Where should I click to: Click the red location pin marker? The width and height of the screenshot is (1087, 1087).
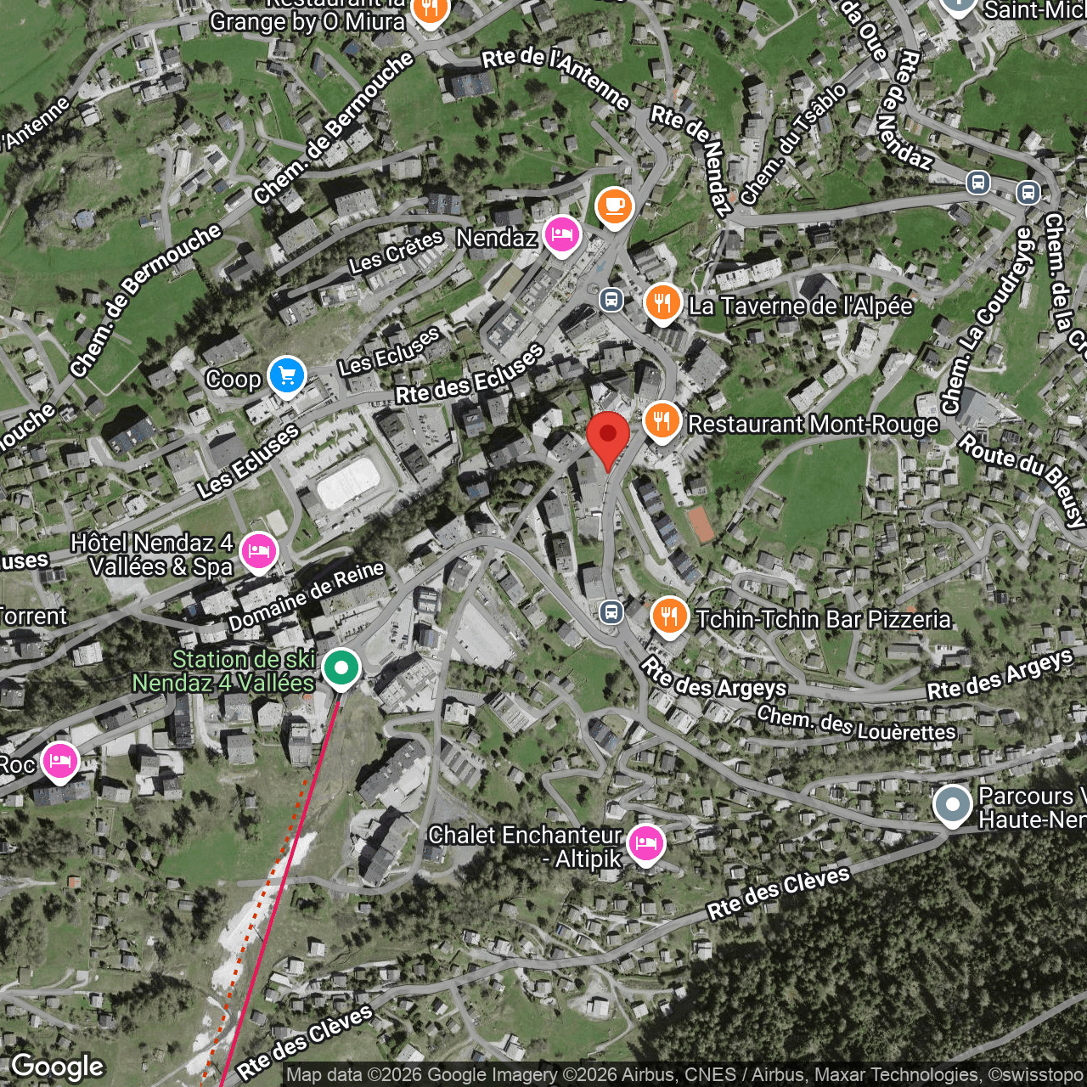(x=608, y=435)
